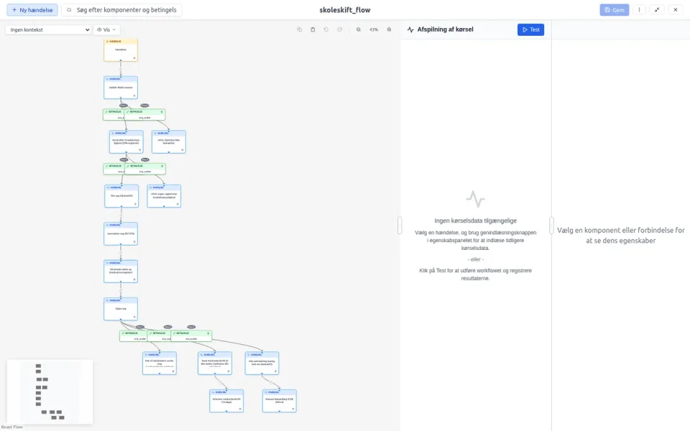Open the three-dot more options menu
This screenshot has height=431, width=690.
(x=640, y=9)
